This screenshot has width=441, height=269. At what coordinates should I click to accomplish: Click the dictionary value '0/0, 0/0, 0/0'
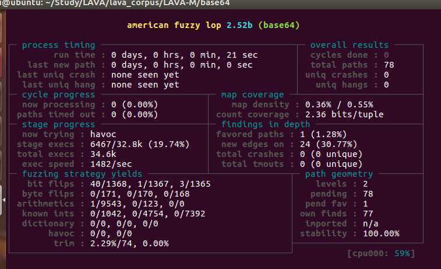(x=124, y=223)
